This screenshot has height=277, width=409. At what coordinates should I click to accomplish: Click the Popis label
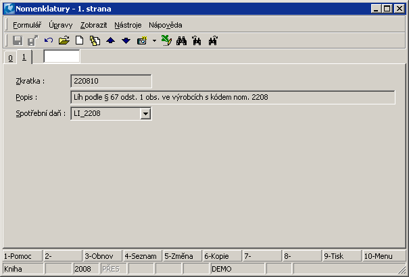tap(26, 97)
